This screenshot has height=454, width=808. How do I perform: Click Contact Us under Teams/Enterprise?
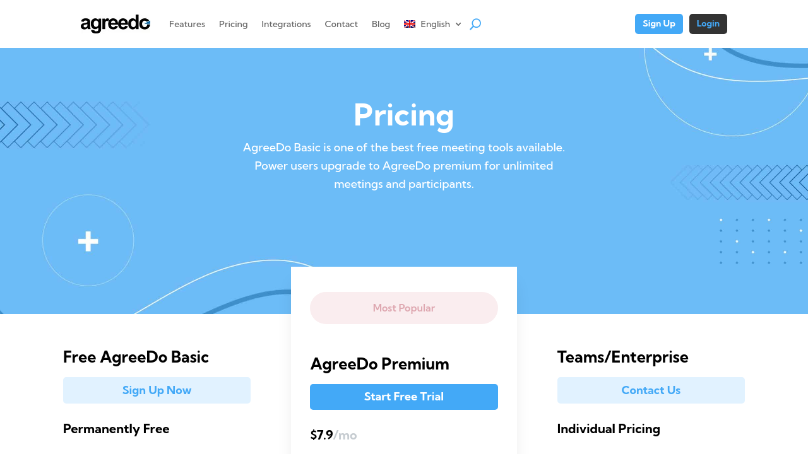[x=651, y=390]
